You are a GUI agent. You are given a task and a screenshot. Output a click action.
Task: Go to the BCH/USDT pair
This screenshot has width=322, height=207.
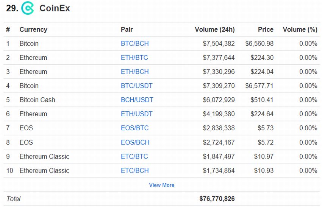(x=137, y=100)
